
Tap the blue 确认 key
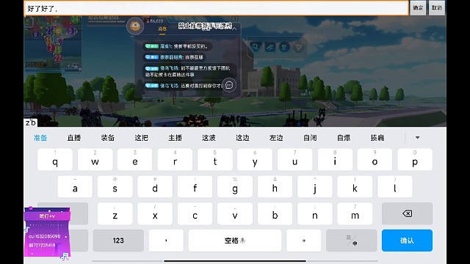[407, 241]
